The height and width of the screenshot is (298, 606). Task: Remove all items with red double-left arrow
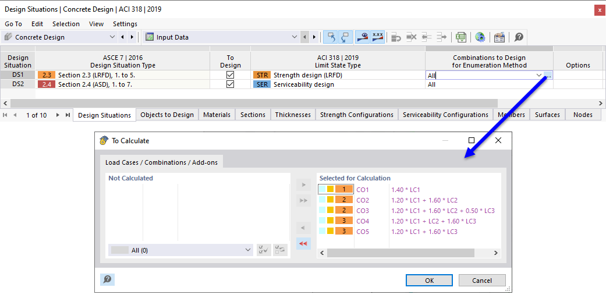coord(303,243)
